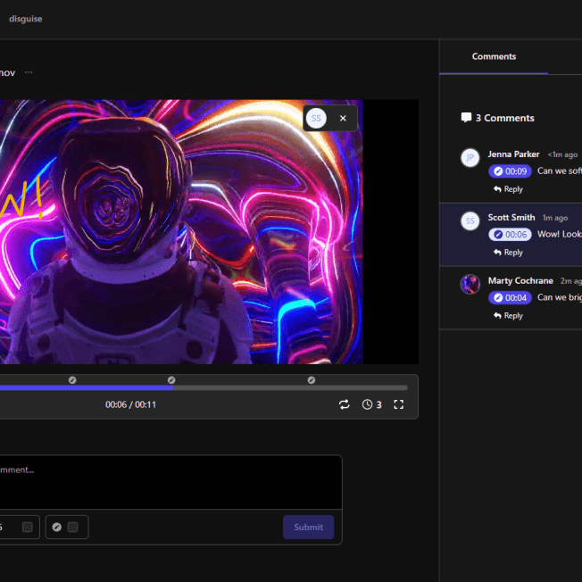
Task: Click Jenna Parker's JP avatar
Action: (x=470, y=158)
